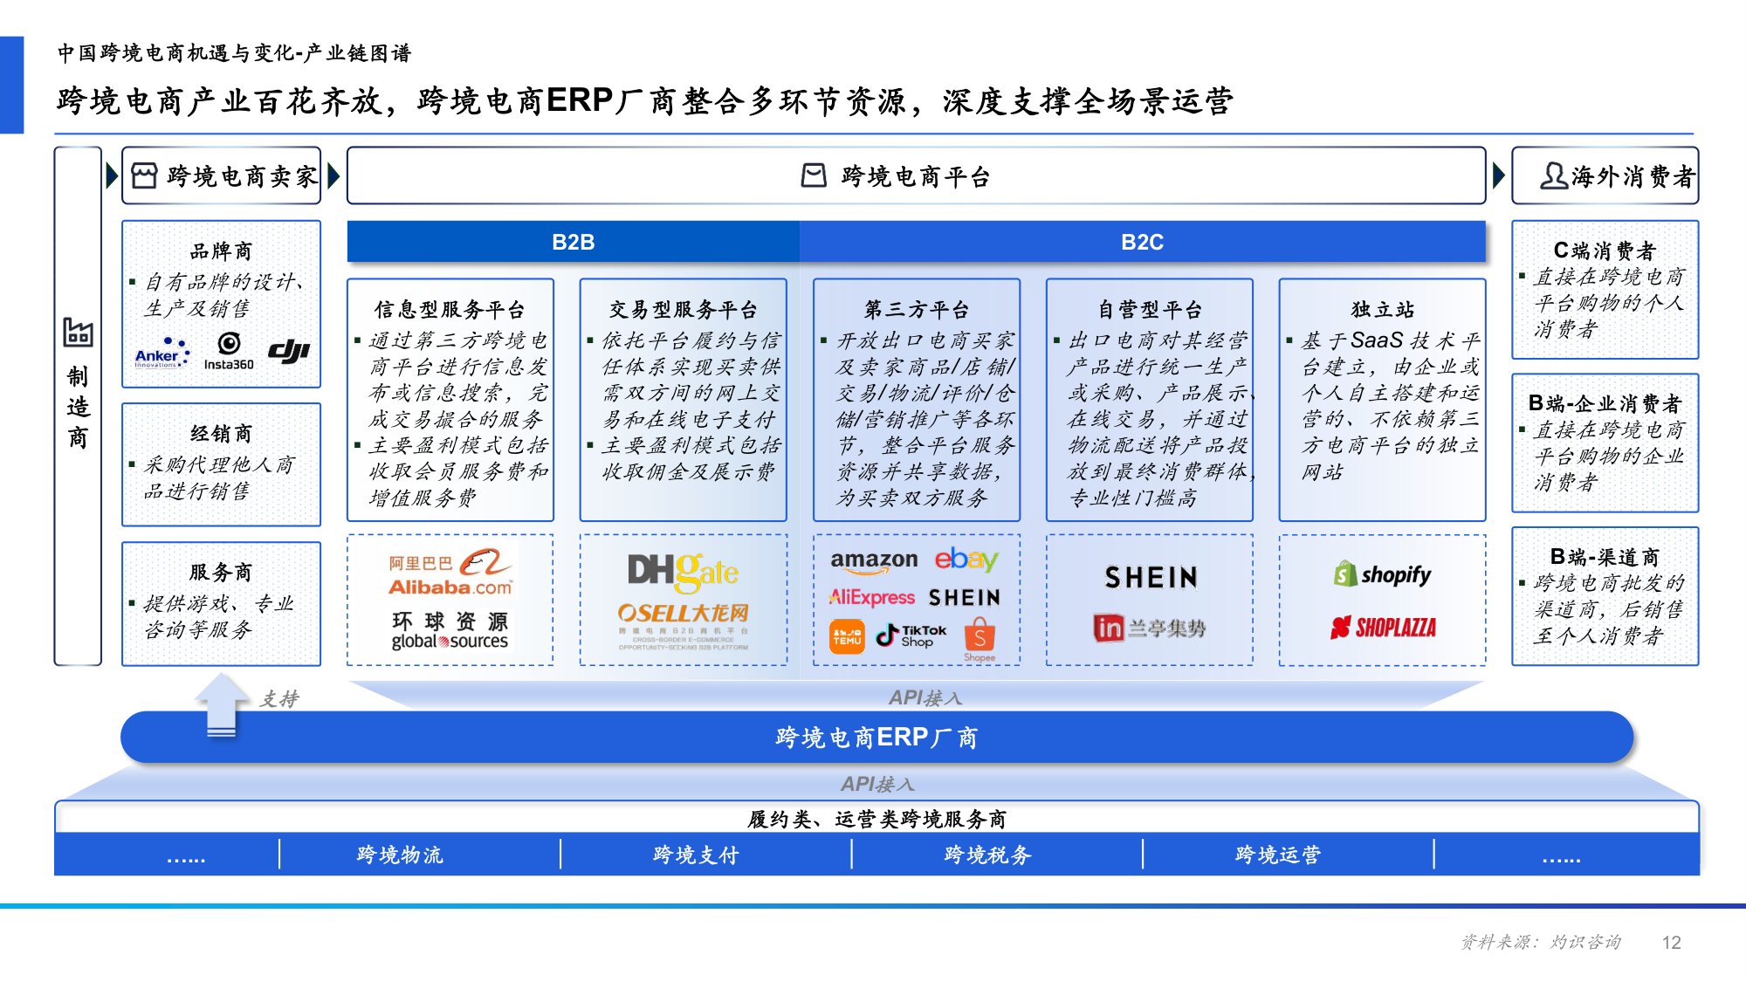Click the Shopee logo
Viewport: 1746px width, 982px height.
(980, 640)
